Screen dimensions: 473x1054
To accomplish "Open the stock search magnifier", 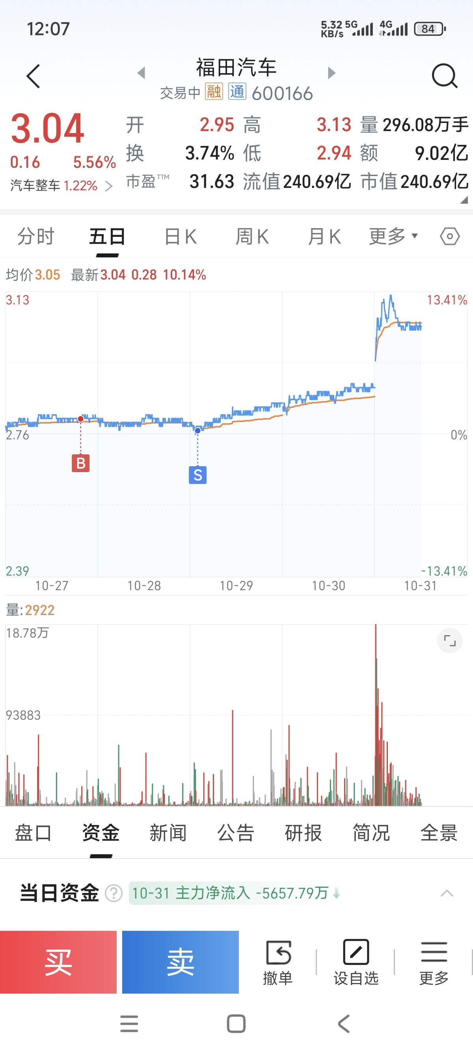I will click(x=444, y=76).
